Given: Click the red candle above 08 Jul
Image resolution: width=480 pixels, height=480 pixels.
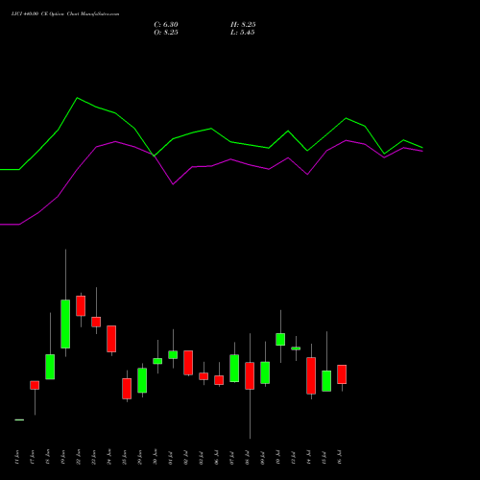Looking at the screenshot, I should 250,375.
